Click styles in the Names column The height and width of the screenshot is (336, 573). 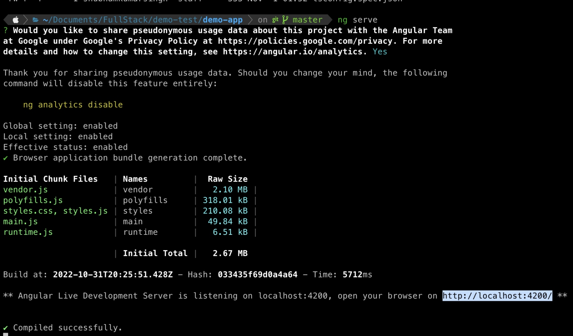[138, 211]
